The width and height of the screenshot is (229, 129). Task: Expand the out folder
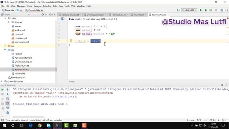coord(5,46)
